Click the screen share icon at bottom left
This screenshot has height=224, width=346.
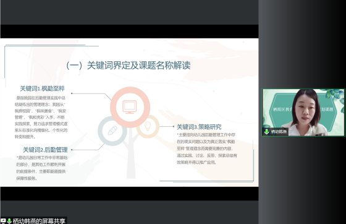coord(3,221)
